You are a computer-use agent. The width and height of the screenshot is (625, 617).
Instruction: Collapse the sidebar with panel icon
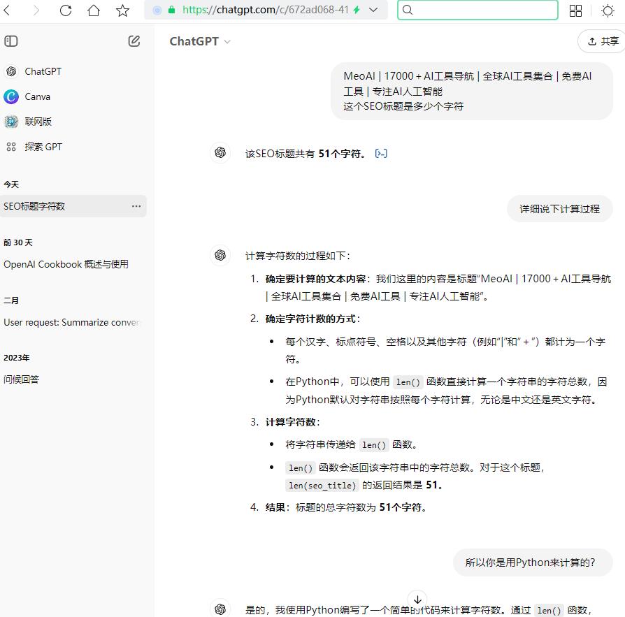[x=11, y=41]
